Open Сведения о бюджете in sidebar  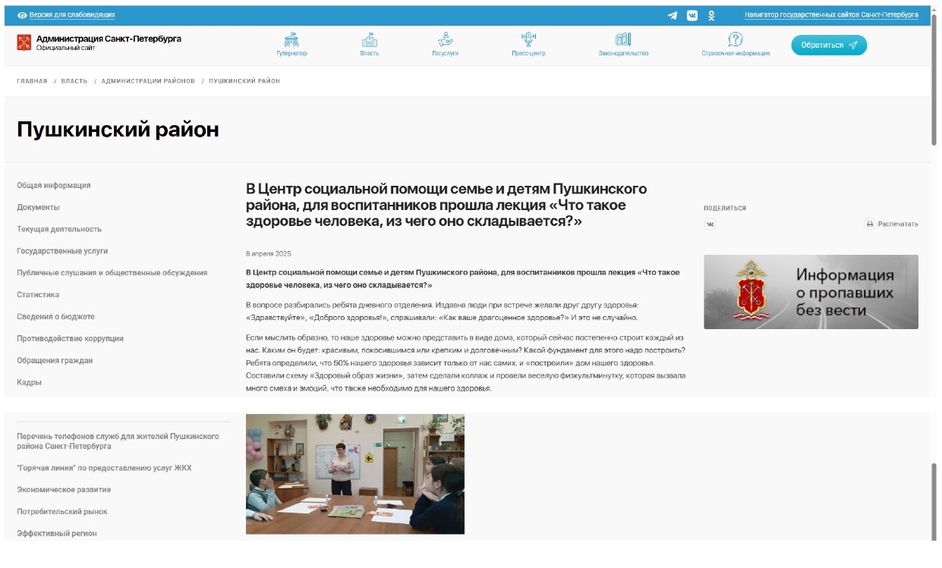click(55, 317)
